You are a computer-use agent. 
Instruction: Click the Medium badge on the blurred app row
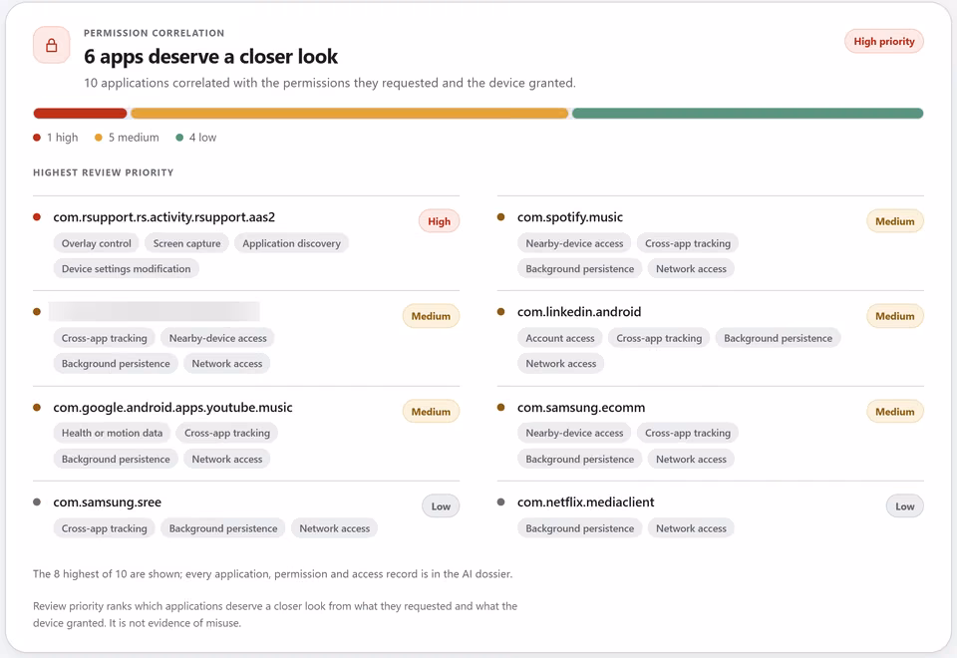pos(431,316)
